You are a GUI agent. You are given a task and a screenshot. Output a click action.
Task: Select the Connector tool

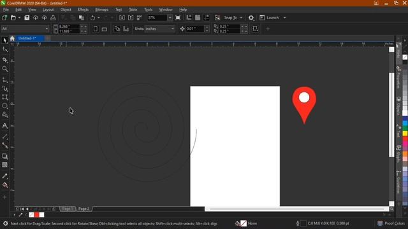pos(4,146)
